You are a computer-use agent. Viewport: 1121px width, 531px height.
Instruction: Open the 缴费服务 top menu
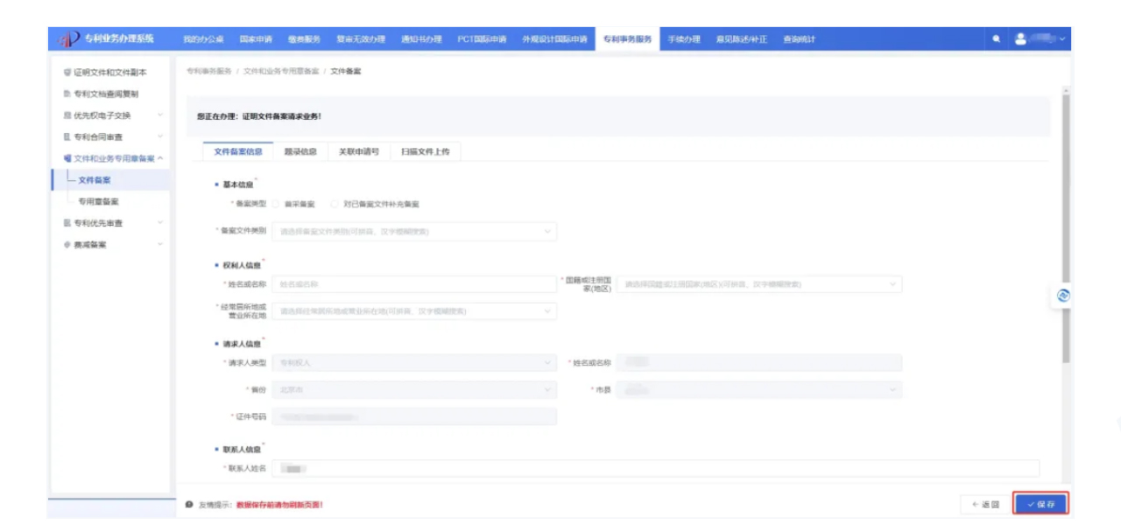pyautogui.click(x=304, y=39)
